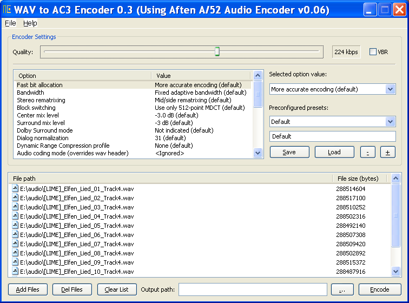Click the '<Ignored>' value cell
The image size is (409, 303).
[169, 153]
